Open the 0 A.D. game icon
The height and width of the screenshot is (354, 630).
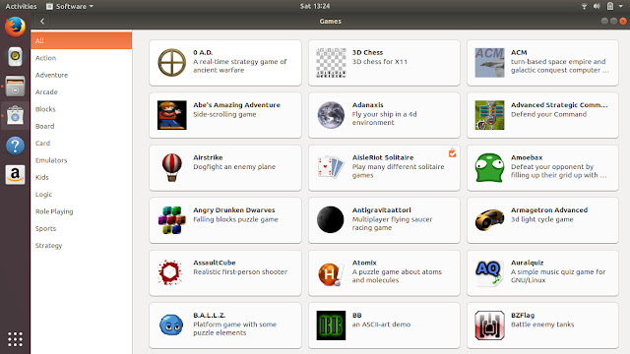tap(171, 63)
